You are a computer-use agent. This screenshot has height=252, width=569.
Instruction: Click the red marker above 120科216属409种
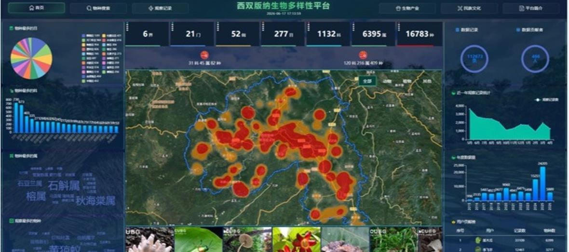pyautogui.click(x=363, y=55)
